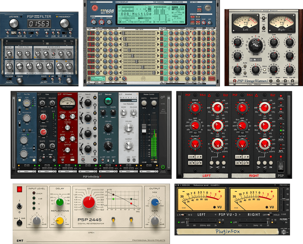
Task: Click the left PA11 phase invert button
Action: [199, 157]
